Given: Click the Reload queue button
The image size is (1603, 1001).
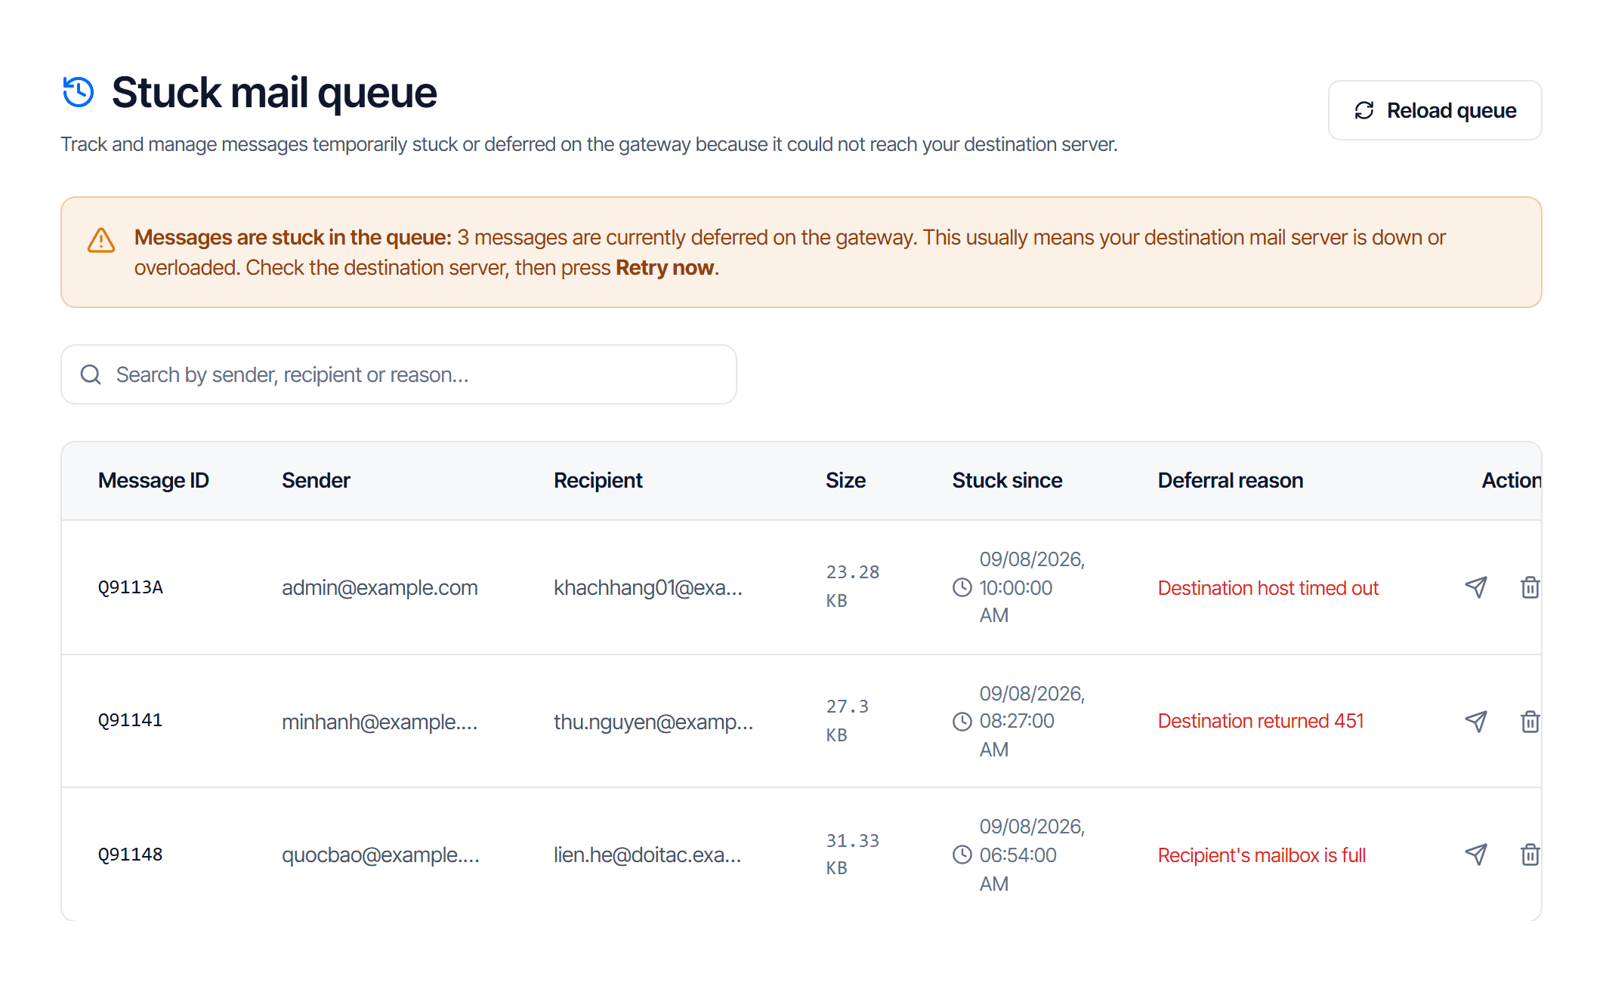Looking at the screenshot, I should click(x=1434, y=110).
